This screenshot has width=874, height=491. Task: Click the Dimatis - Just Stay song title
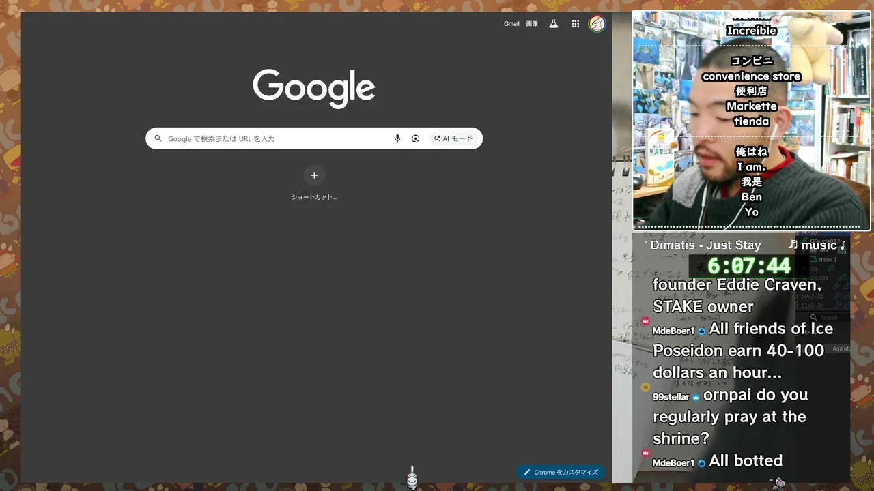(705, 245)
